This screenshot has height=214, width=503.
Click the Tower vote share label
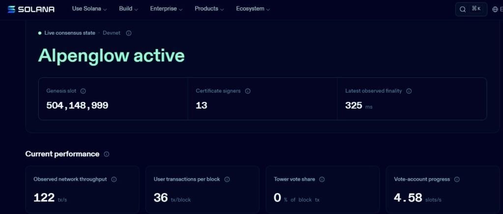[295, 179]
